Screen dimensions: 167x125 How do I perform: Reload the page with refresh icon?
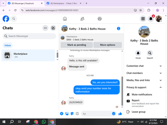pos(15,10)
